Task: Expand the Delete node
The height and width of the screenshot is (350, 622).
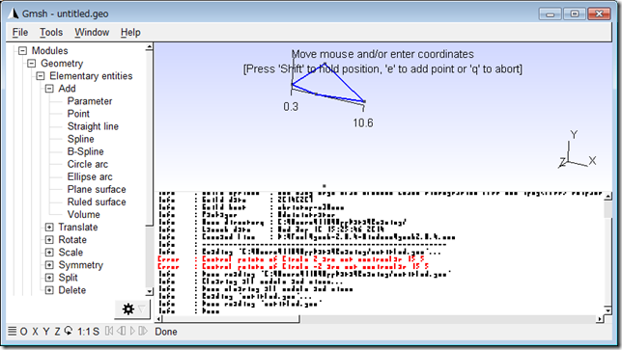Action: click(49, 290)
